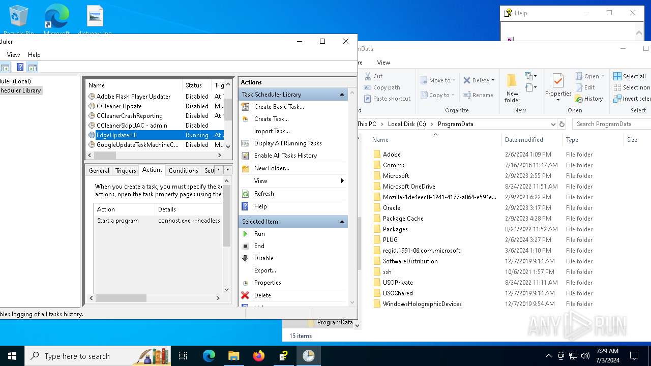Open the View menu in Task Scheduler
This screenshot has height=366, width=651.
(x=13, y=55)
